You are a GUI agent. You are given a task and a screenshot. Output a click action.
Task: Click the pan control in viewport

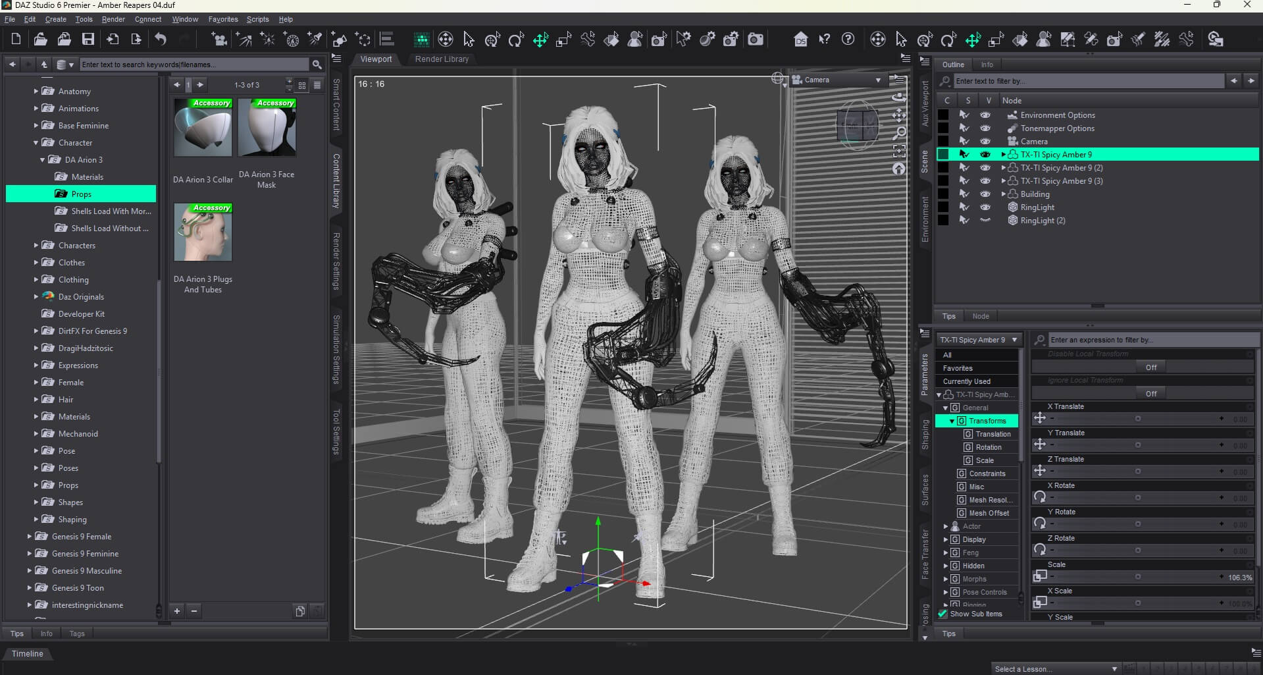click(x=898, y=116)
